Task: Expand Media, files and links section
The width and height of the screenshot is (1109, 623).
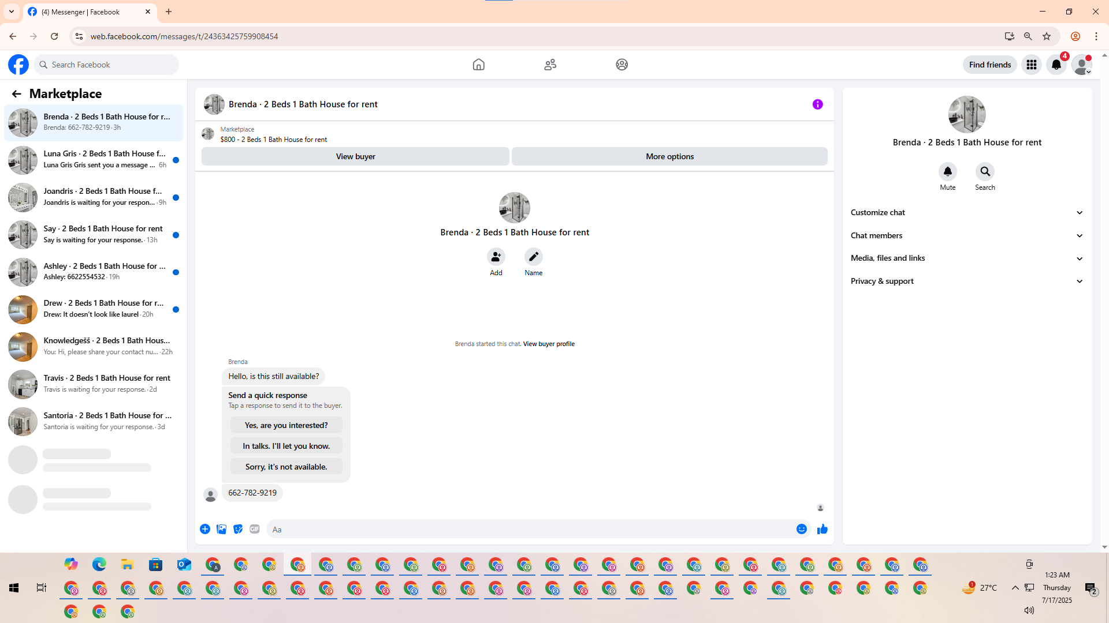Action: [x=967, y=258]
